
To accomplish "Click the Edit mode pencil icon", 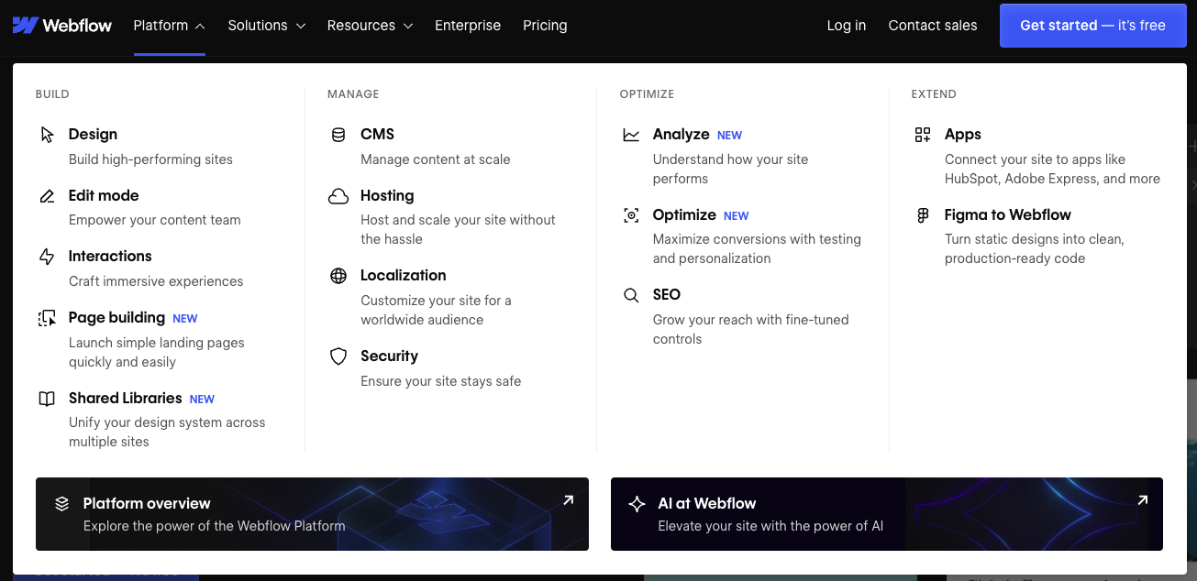I will (47, 196).
